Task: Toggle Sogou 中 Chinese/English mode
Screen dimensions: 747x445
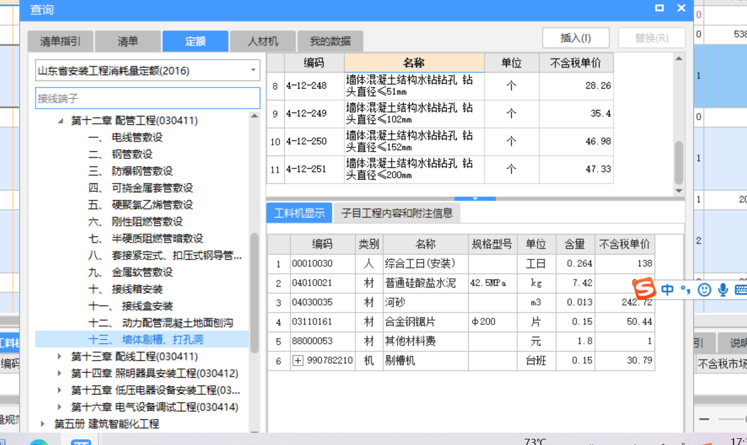Action: click(x=667, y=289)
